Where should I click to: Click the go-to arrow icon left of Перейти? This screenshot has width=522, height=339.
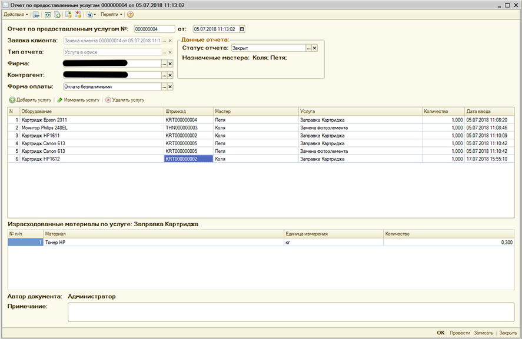90,14
